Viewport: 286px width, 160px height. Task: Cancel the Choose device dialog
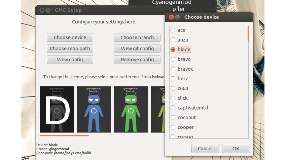click(x=205, y=148)
